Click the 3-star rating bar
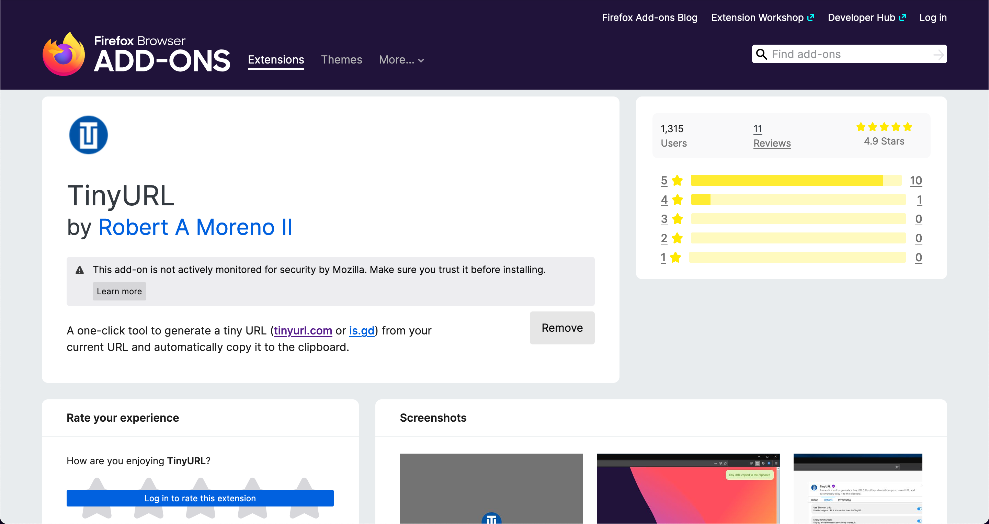This screenshot has height=524, width=989. tap(798, 219)
